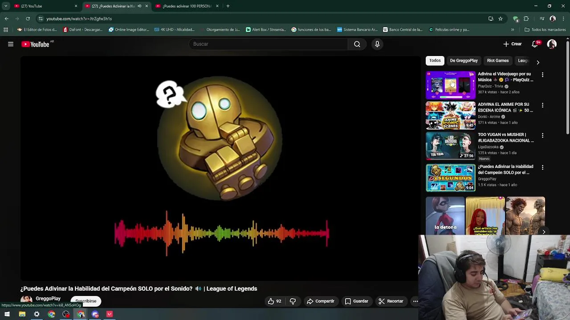Select the De GreggoPlay filter chip
Screen dimensions: 570x320
pos(464,60)
